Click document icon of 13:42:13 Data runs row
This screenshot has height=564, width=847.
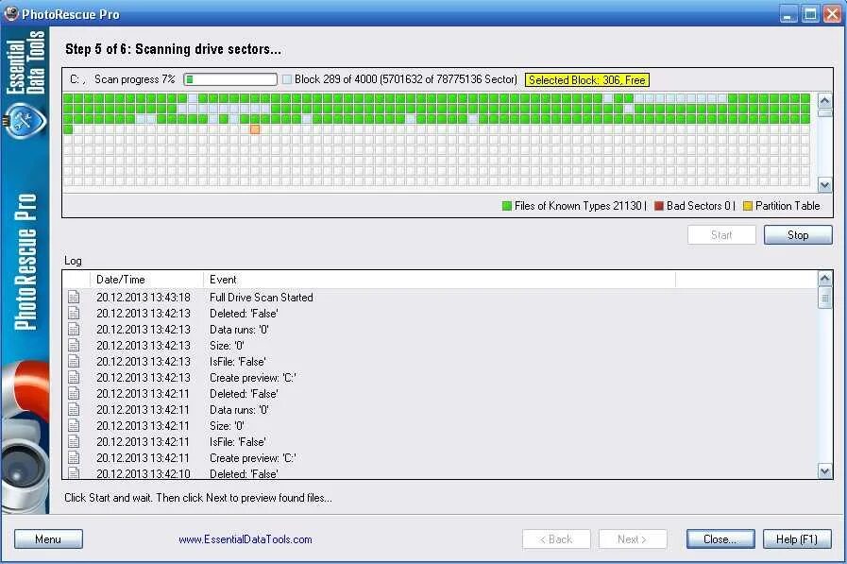74,330
